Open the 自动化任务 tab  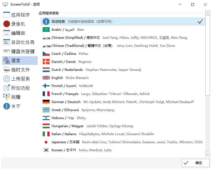click(20, 42)
